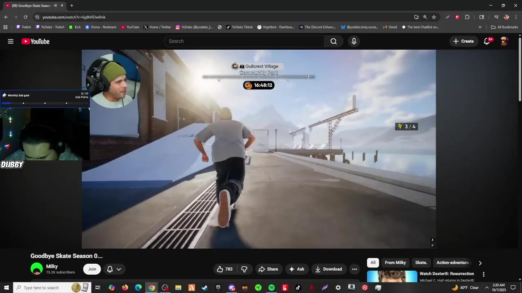This screenshot has width=522, height=293.
Task: Open the Extensions puzzle menu
Action: tap(467, 17)
